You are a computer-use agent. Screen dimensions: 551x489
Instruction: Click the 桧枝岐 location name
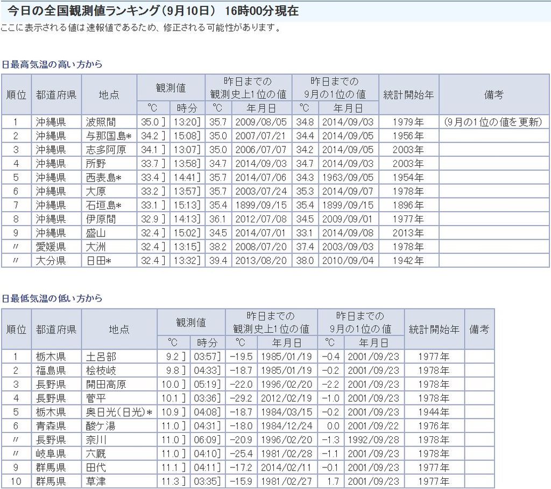101,371
